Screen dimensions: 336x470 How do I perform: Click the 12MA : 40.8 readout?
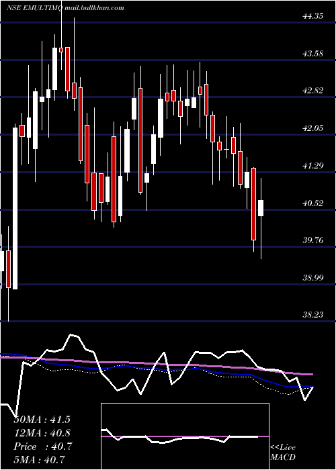click(x=42, y=433)
